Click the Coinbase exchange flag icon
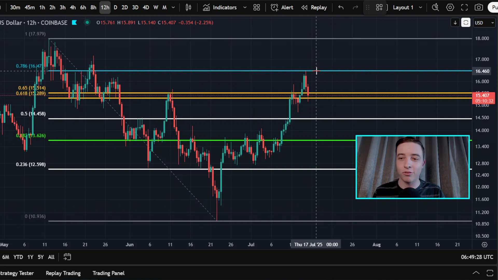This screenshot has height=280, width=498. tap(74, 23)
